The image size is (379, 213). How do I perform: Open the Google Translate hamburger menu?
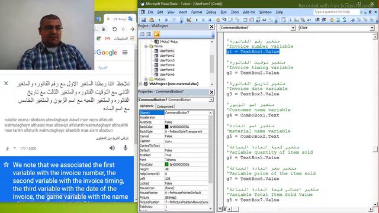click(125, 52)
